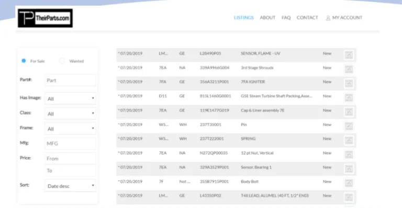This screenshot has width=402, height=208.
Task: Click the TheirParts.com logo
Action: pos(45,18)
